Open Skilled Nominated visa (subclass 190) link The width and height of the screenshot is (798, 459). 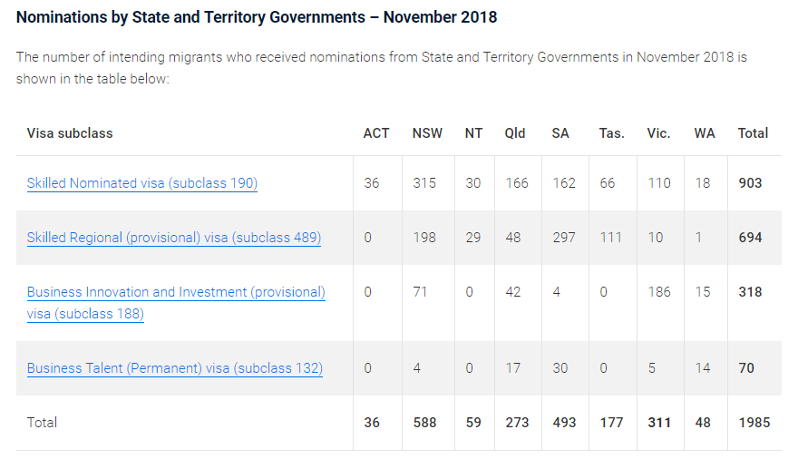[x=142, y=183]
